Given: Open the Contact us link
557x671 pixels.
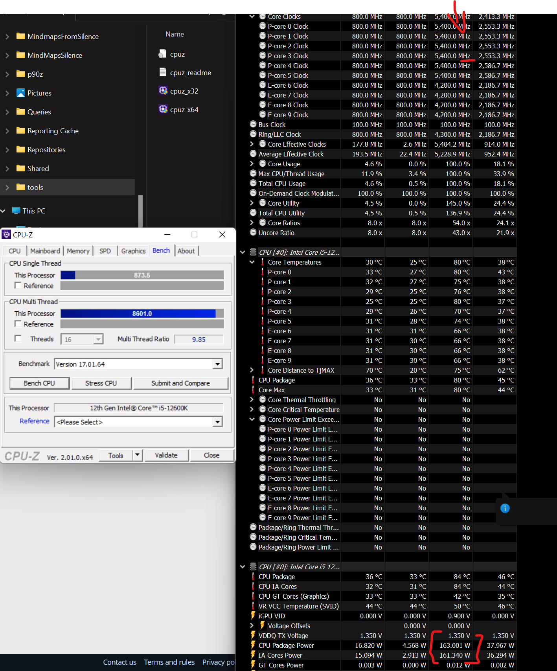Looking at the screenshot, I should click(x=120, y=662).
